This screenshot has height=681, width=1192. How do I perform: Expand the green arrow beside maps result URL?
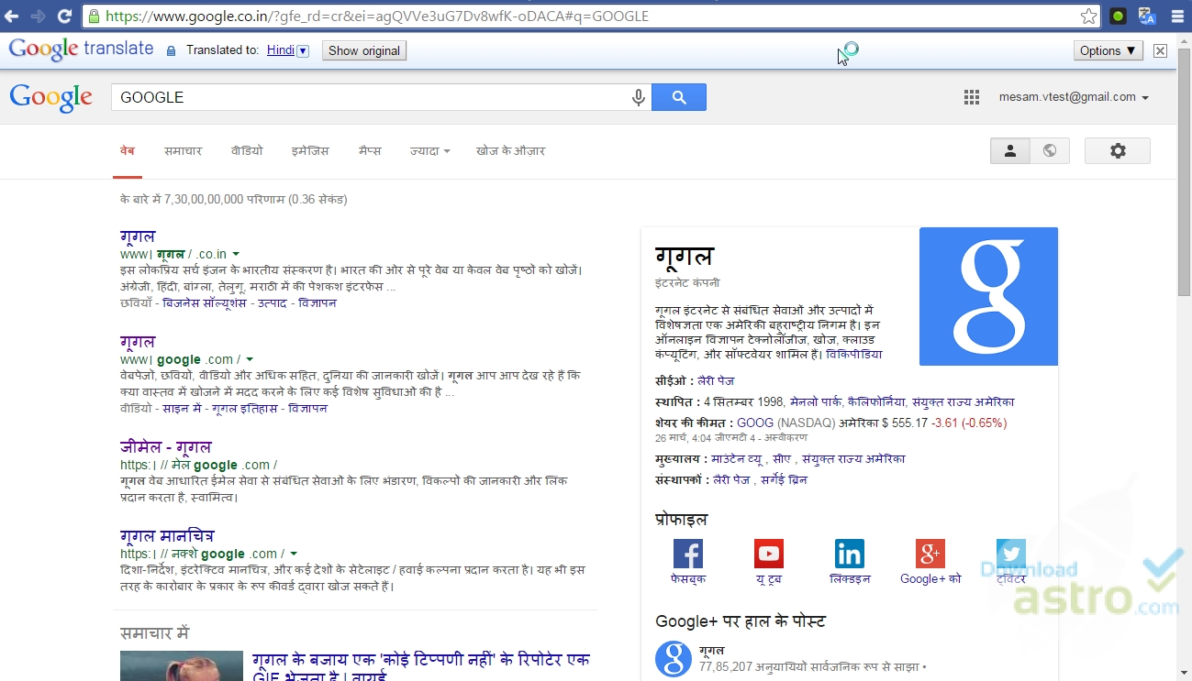pyautogui.click(x=294, y=555)
